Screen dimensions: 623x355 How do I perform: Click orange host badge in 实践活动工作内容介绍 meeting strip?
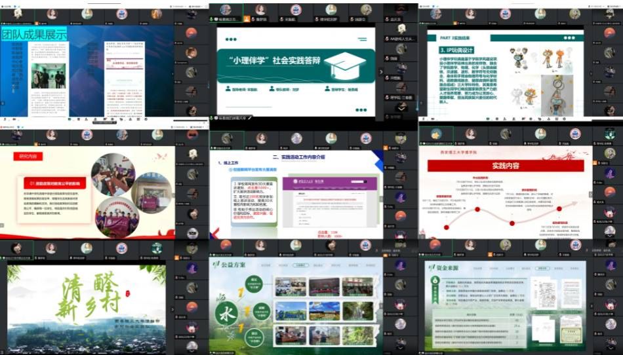pyautogui.click(x=386, y=148)
